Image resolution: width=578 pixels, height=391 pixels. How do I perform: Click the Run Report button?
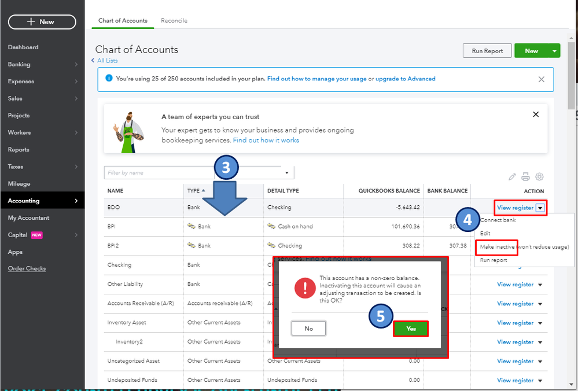coord(487,51)
